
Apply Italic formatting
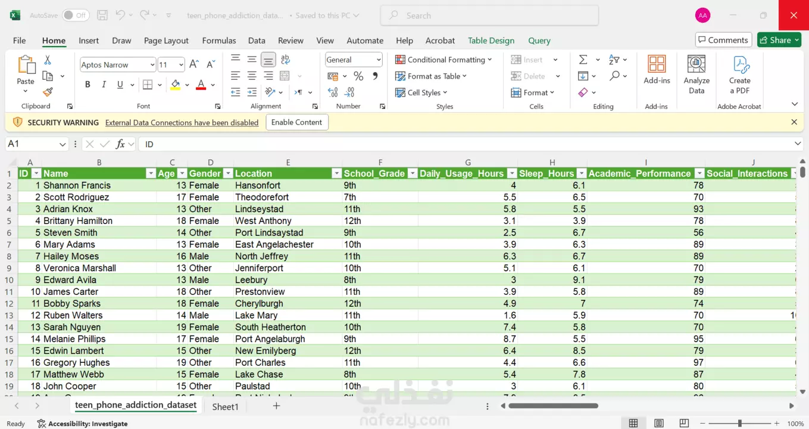(104, 85)
